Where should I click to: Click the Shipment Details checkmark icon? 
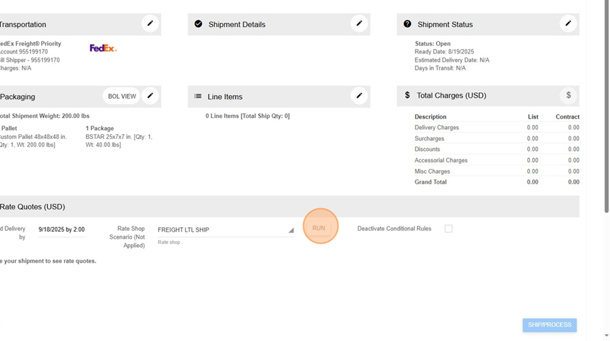pos(199,24)
